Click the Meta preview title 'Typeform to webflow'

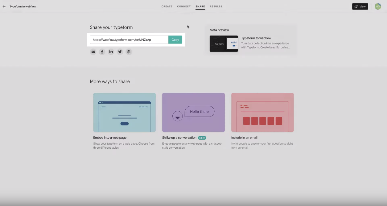(x=256, y=38)
